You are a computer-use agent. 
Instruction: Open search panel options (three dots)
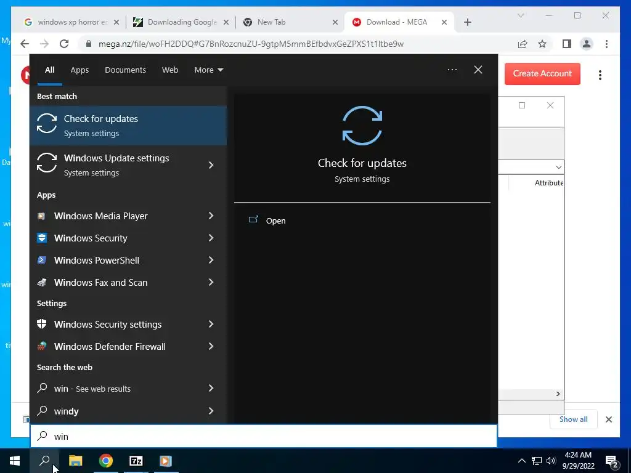(x=452, y=70)
